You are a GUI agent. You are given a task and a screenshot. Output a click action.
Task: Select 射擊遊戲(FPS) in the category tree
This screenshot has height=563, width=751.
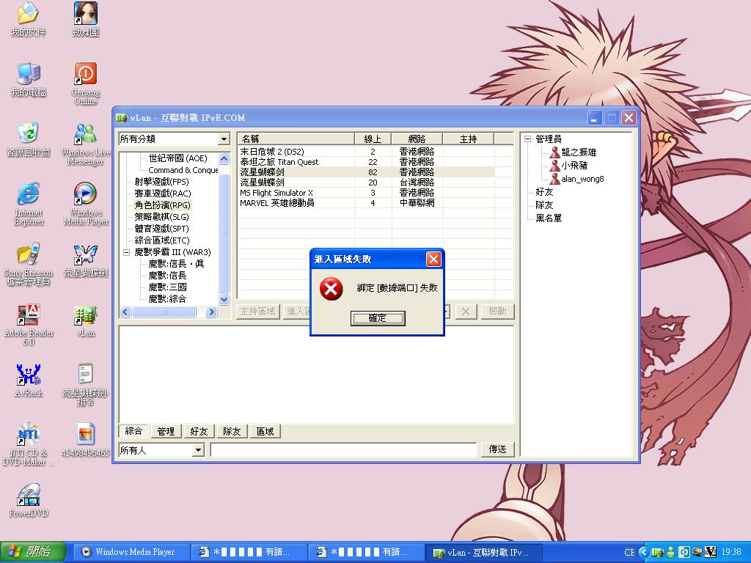161,182
